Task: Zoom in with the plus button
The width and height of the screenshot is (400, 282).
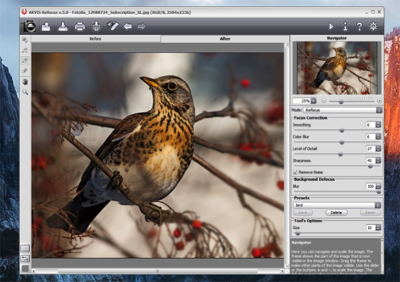Action: (x=379, y=101)
